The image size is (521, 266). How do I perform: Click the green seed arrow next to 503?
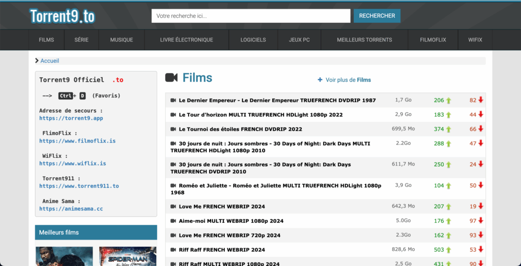(449, 250)
